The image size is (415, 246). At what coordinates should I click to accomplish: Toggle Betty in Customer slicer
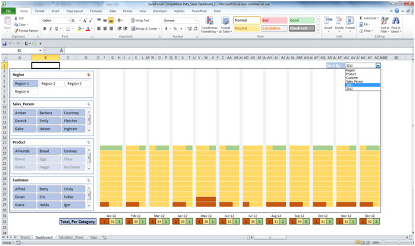pos(49,189)
